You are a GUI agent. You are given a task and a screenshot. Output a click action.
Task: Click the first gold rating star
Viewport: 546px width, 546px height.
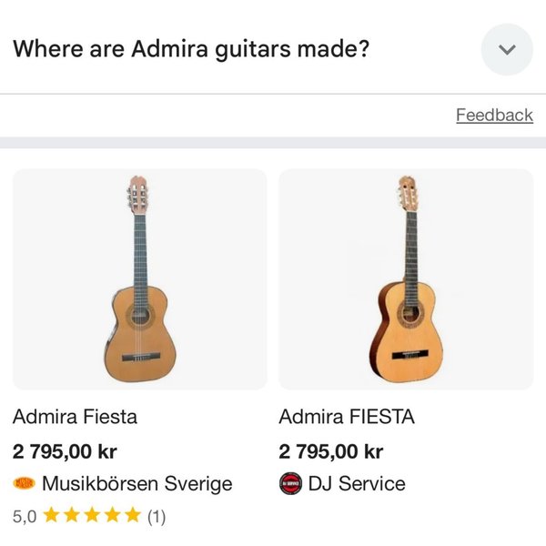tap(51, 515)
